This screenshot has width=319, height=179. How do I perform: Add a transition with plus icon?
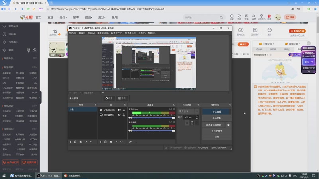pyautogui.click(x=187, y=123)
